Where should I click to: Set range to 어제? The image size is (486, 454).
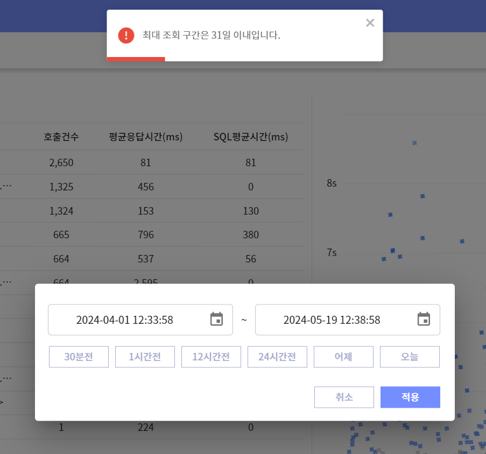[x=343, y=357]
